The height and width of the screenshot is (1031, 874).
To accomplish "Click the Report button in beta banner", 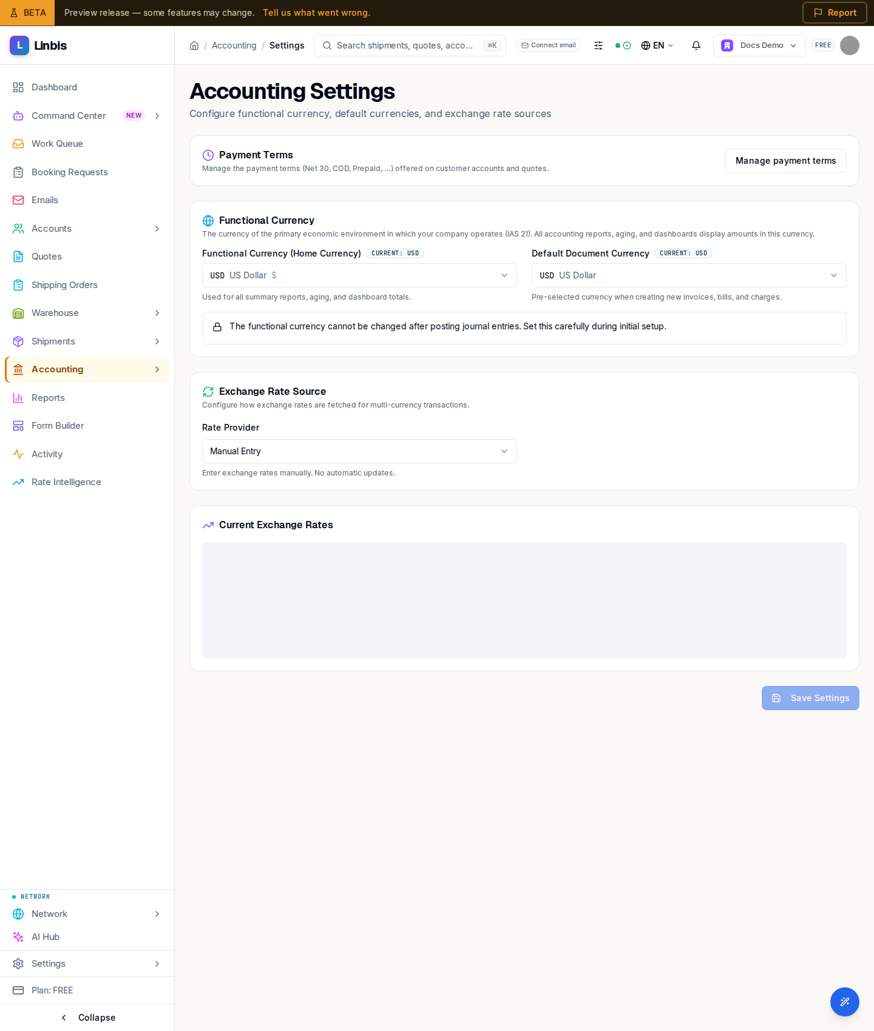I will point(835,13).
